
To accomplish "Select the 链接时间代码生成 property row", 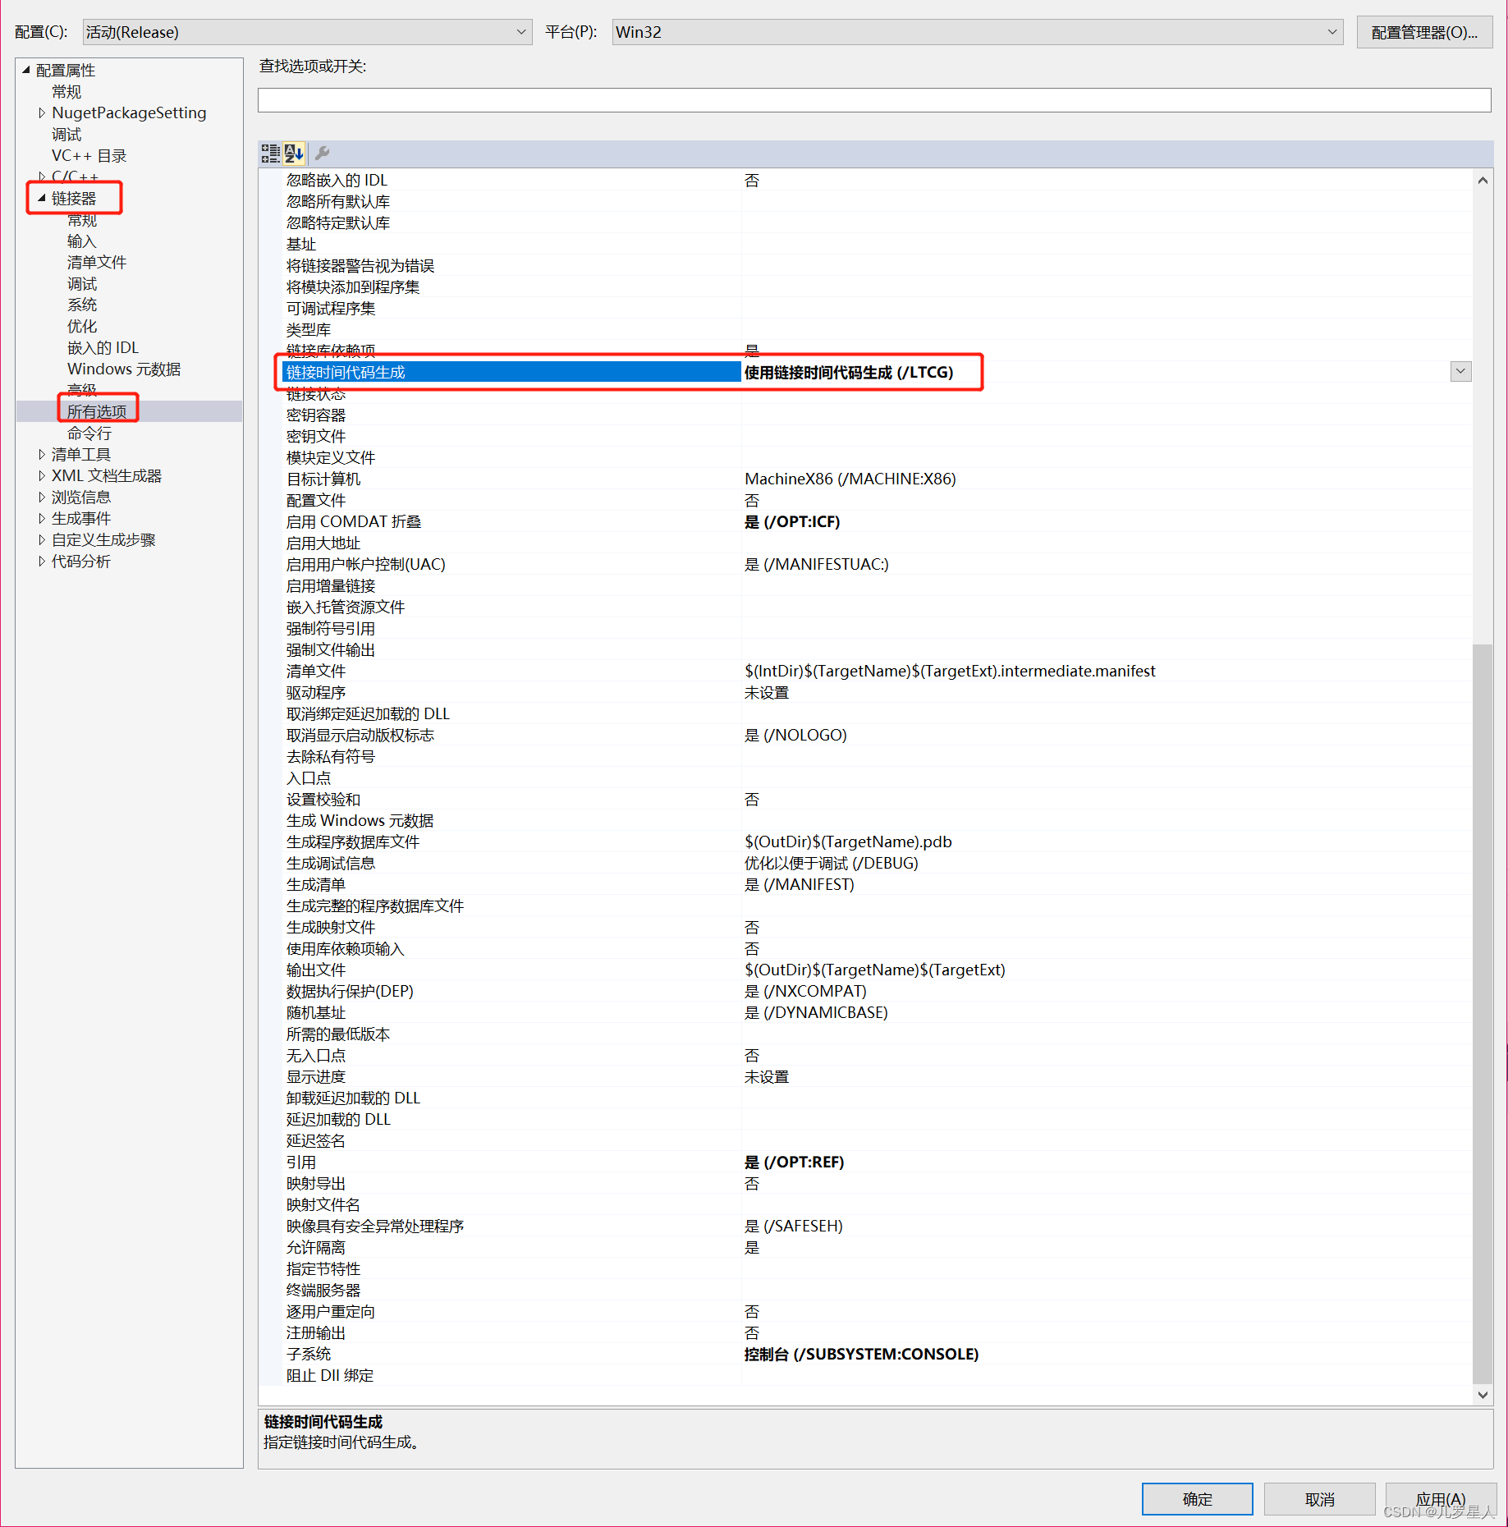I will click(511, 372).
